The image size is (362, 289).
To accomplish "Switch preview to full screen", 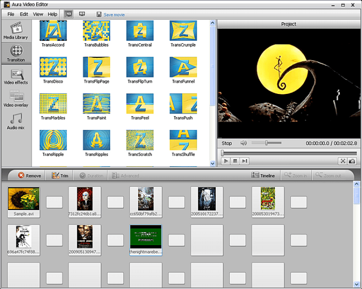I will pyautogui.click(x=343, y=161).
